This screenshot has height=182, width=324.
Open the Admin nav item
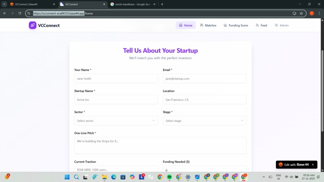tap(282, 25)
